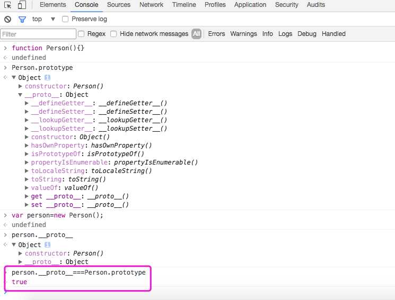Open the Security tab
The image size is (395, 300).
[x=286, y=5]
